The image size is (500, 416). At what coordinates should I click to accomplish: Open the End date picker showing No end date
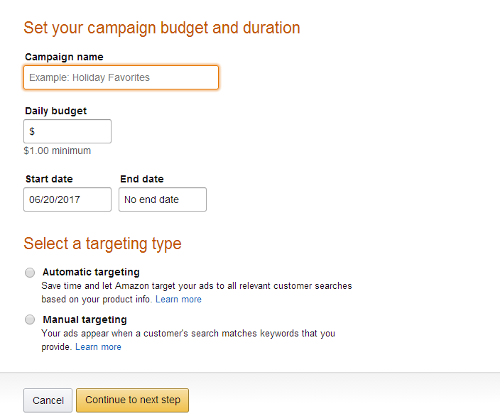[163, 199]
